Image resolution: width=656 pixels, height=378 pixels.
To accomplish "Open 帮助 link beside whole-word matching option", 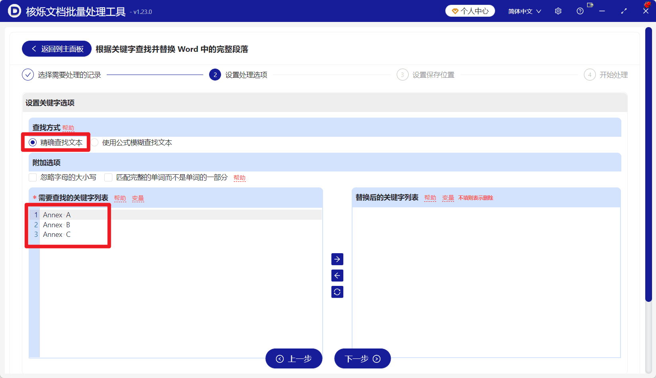I will point(239,178).
